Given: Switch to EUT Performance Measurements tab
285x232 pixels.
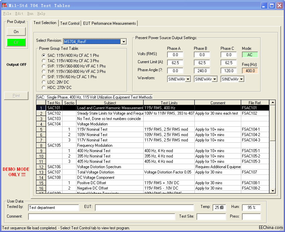Looking at the screenshot, I should click(110, 23).
